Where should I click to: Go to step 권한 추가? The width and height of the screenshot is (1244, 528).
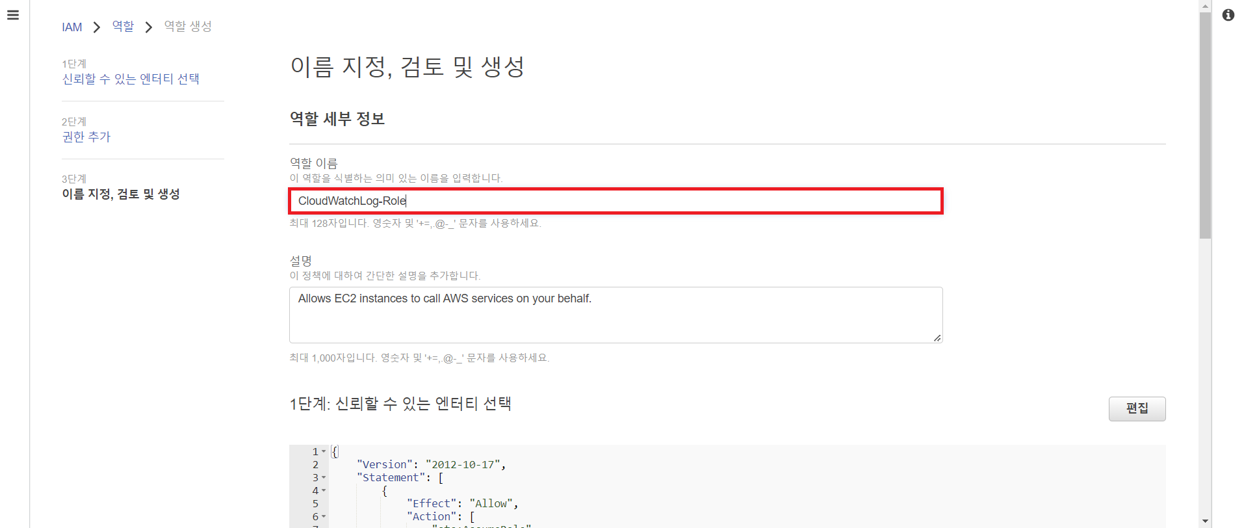pyautogui.click(x=86, y=137)
